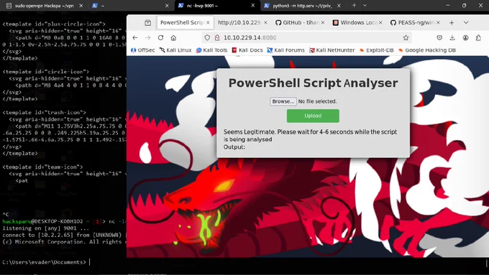489x275 pixels.
Task: Open the Exploit-DB bookmark
Action: [x=376, y=50]
